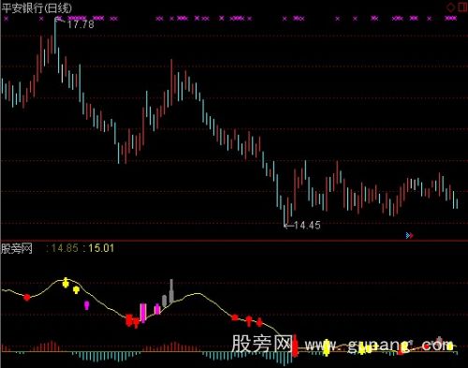Click the 15.01 indicator value

[101, 248]
